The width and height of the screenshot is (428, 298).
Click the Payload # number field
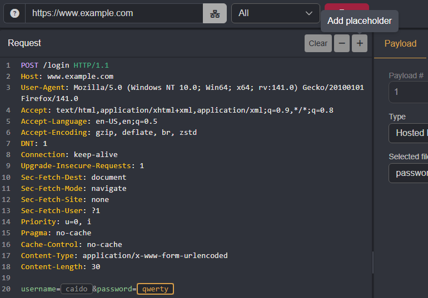pos(409,92)
